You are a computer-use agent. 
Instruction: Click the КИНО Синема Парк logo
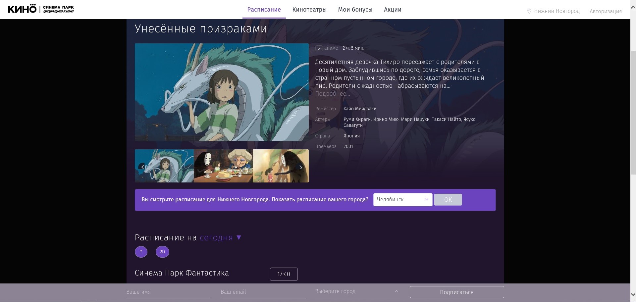[x=41, y=9]
